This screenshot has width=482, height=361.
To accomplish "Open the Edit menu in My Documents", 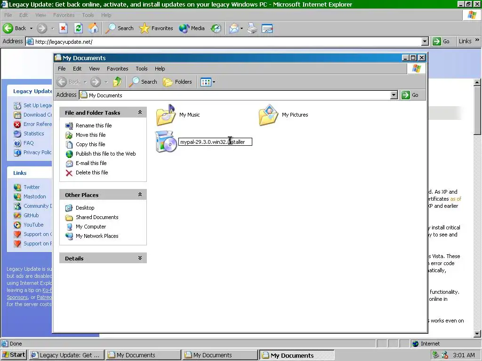I will (x=77, y=69).
